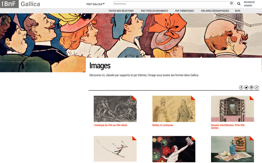Open the architecture drawing thumbnail
This screenshot has height=163, width=262.
232,109
